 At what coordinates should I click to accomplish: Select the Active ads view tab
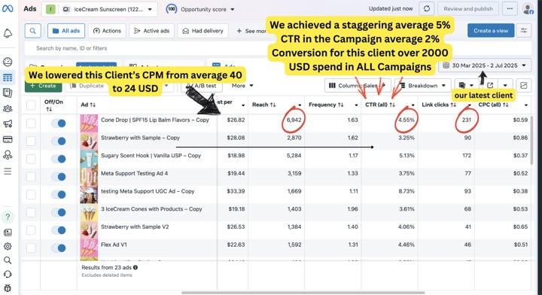point(152,31)
